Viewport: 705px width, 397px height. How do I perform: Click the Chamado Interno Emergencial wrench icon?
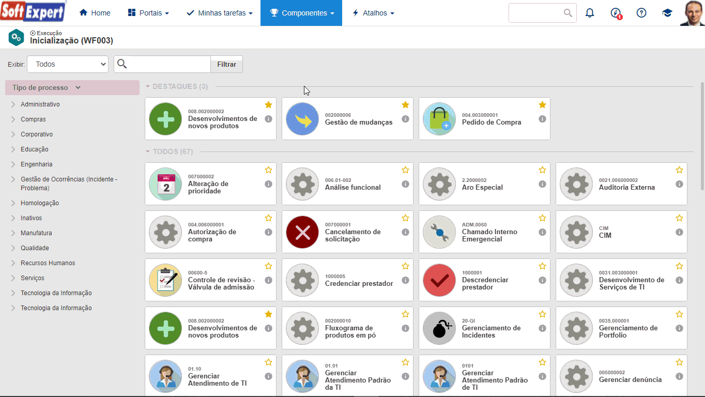439,232
